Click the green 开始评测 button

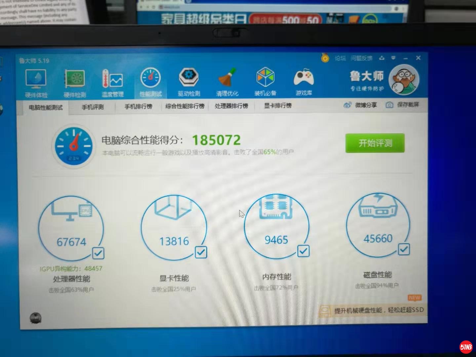[x=375, y=143]
